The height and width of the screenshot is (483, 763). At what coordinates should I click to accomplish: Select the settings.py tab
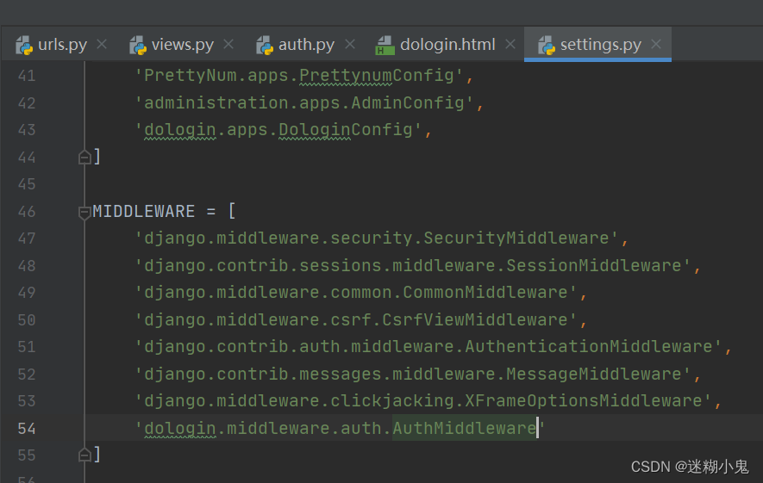[598, 45]
